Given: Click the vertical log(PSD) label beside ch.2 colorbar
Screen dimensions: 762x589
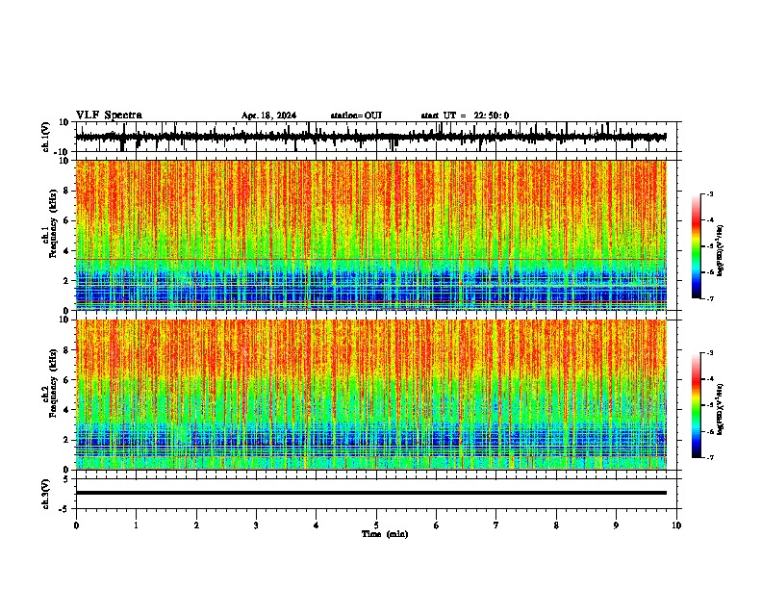Looking at the screenshot, I should pos(720,409).
